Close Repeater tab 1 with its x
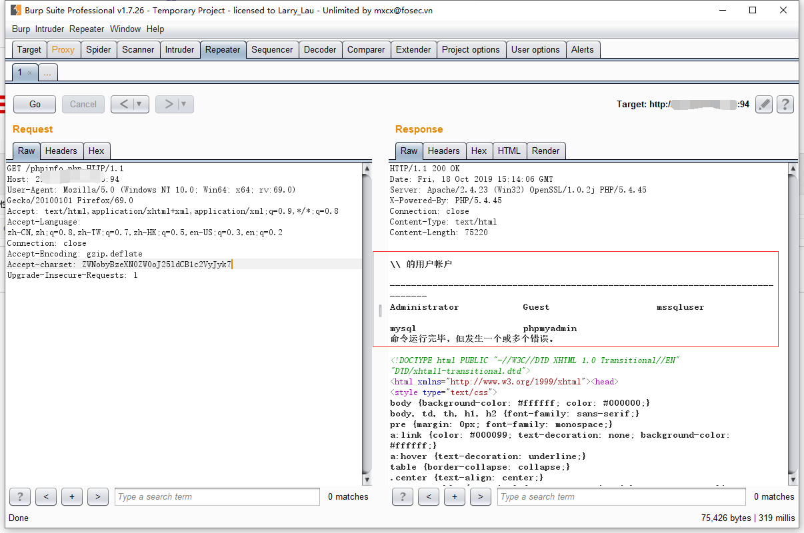The image size is (804, 533). click(x=29, y=73)
